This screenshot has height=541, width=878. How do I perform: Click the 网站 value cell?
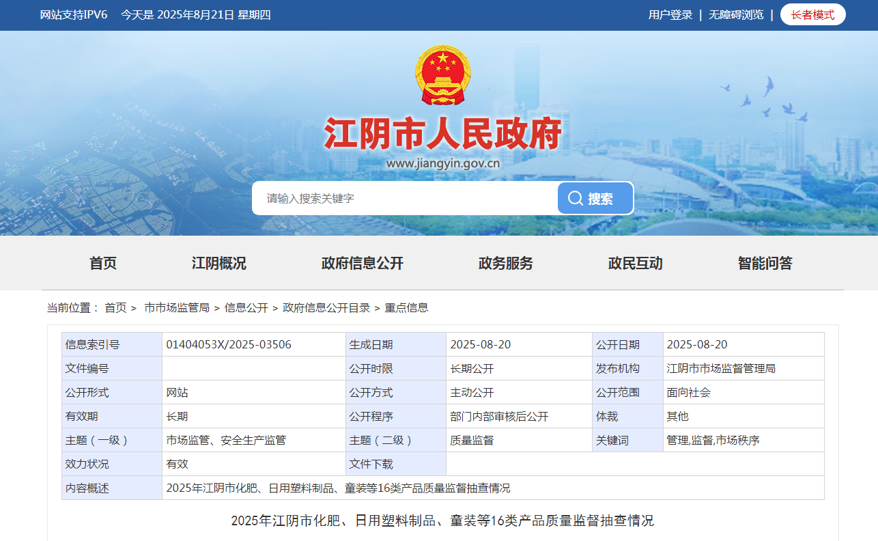pos(254,392)
